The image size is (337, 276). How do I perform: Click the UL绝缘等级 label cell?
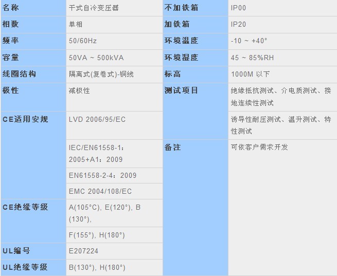tap(25, 267)
